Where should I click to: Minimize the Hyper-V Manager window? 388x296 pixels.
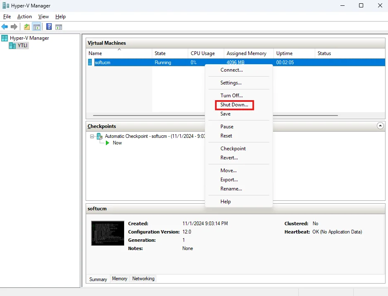tap(342, 5)
